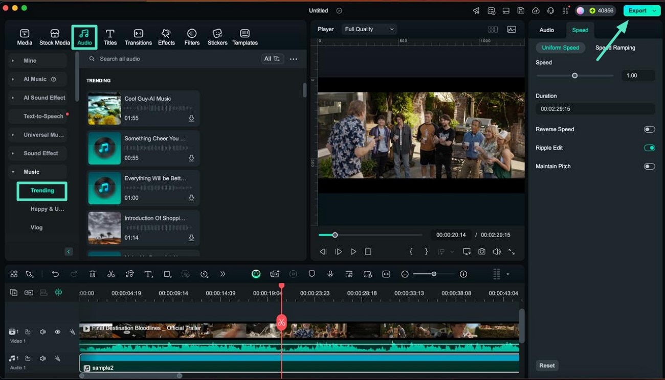Record voiceover with microphone icon

[x=330, y=274]
